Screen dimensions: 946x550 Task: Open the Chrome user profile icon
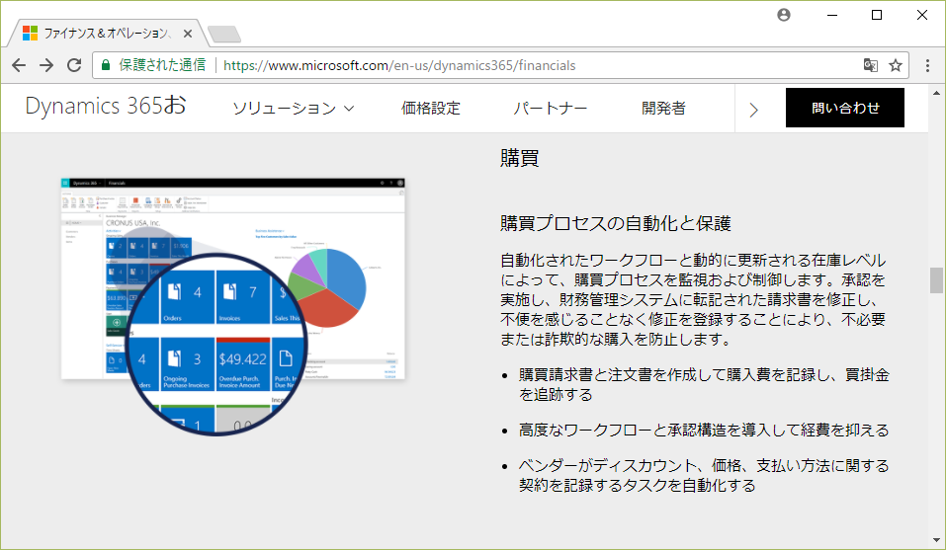784,15
